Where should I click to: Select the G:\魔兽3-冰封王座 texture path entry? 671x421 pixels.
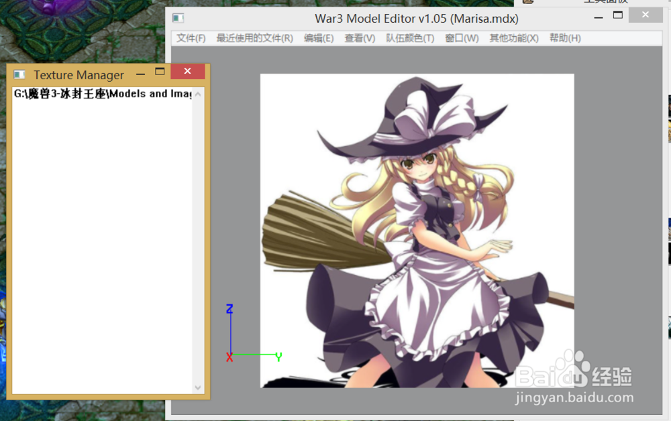pyautogui.click(x=103, y=94)
